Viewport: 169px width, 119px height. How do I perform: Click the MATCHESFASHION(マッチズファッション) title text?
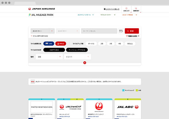click(41, 115)
